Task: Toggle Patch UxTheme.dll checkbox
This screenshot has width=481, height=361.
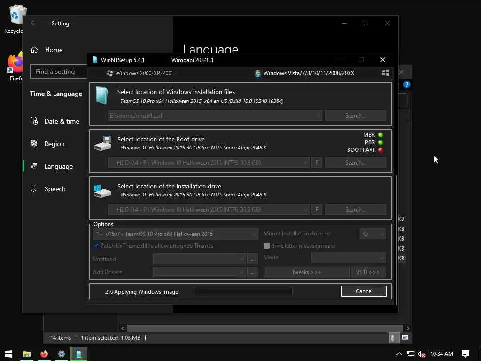Action: coord(96,245)
